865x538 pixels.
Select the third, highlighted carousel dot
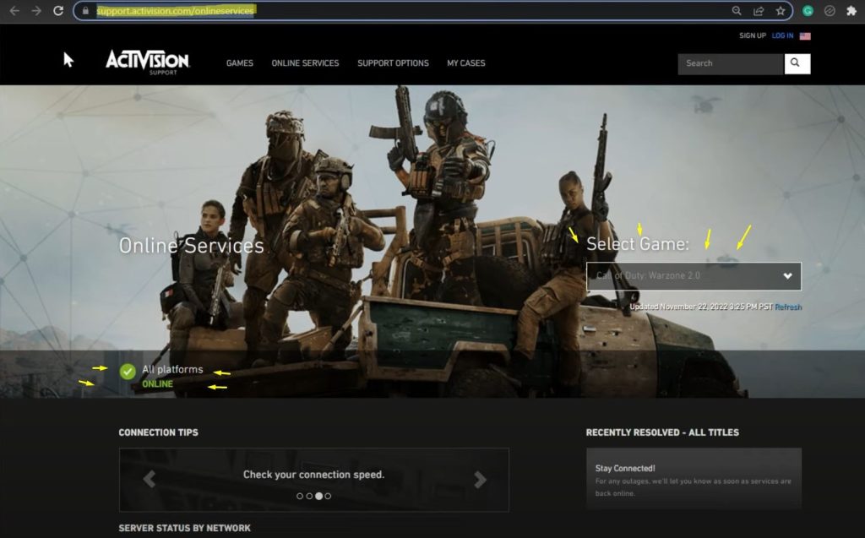click(318, 496)
